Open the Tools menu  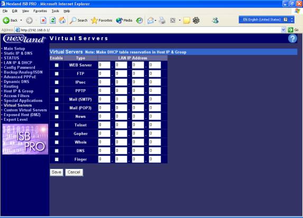[x=56, y=11]
